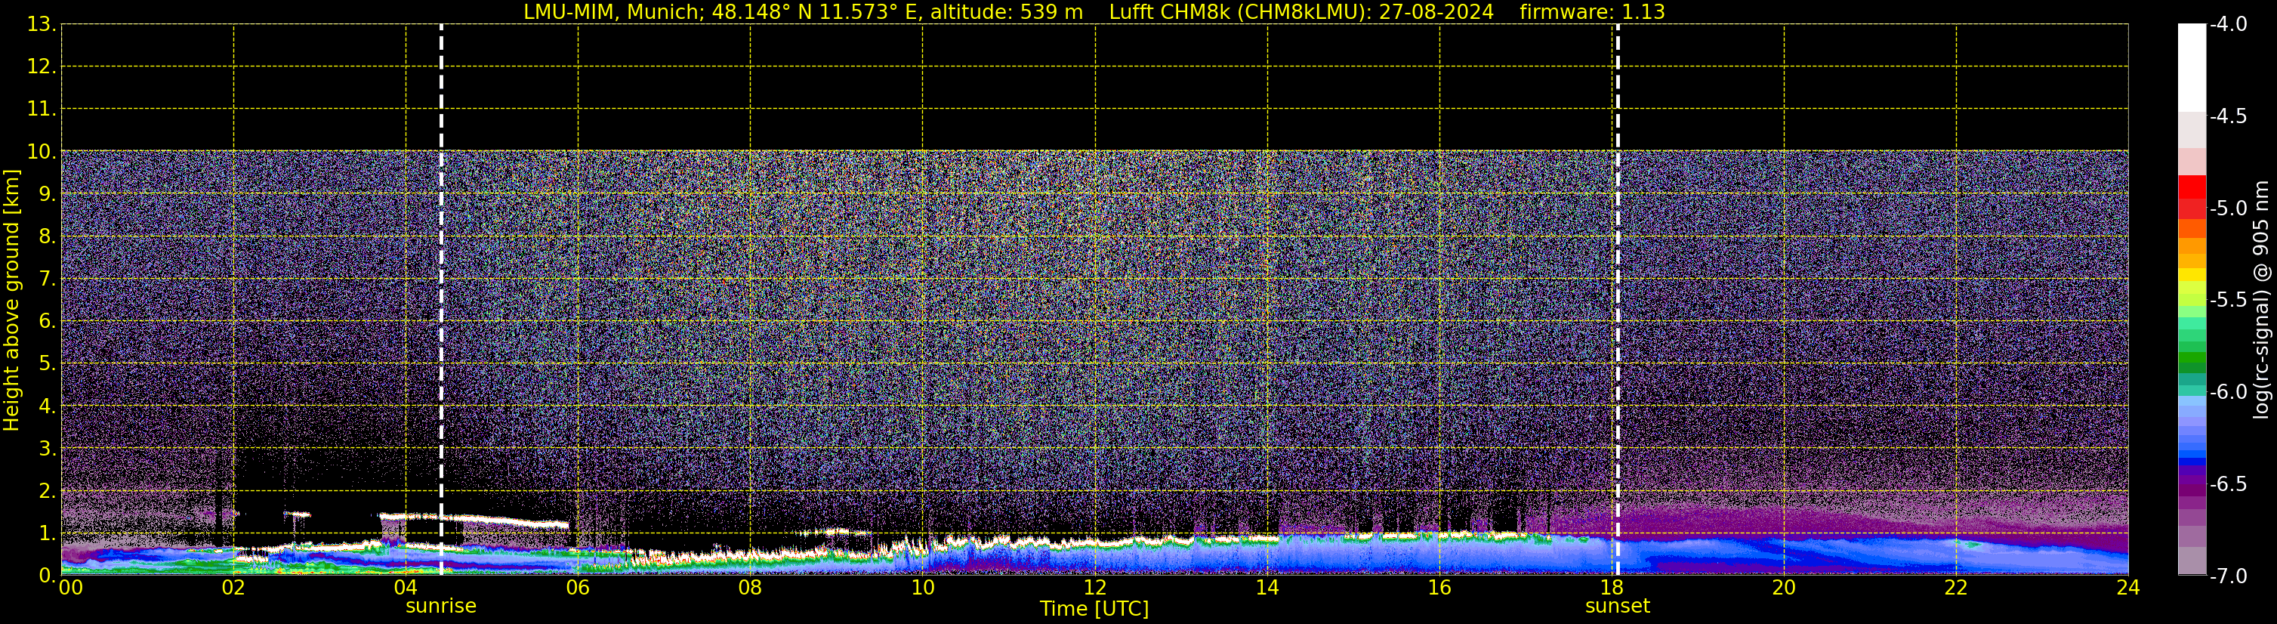Image resolution: width=2277 pixels, height=624 pixels.
Task: Click the white dashed sunrise marker line
Action: tap(441, 300)
